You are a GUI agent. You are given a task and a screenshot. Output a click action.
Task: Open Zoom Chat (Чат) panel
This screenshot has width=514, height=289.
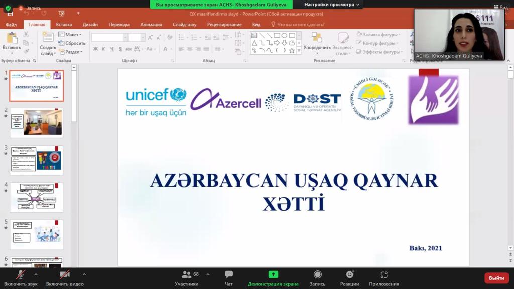tap(229, 278)
